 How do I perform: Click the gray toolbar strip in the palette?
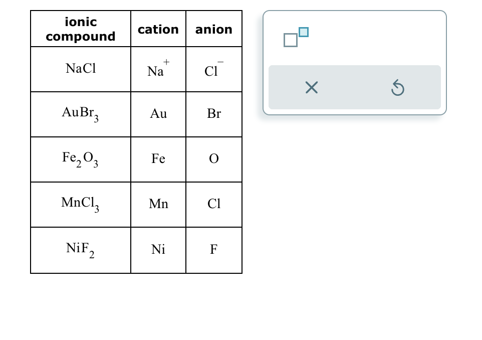coord(355,87)
